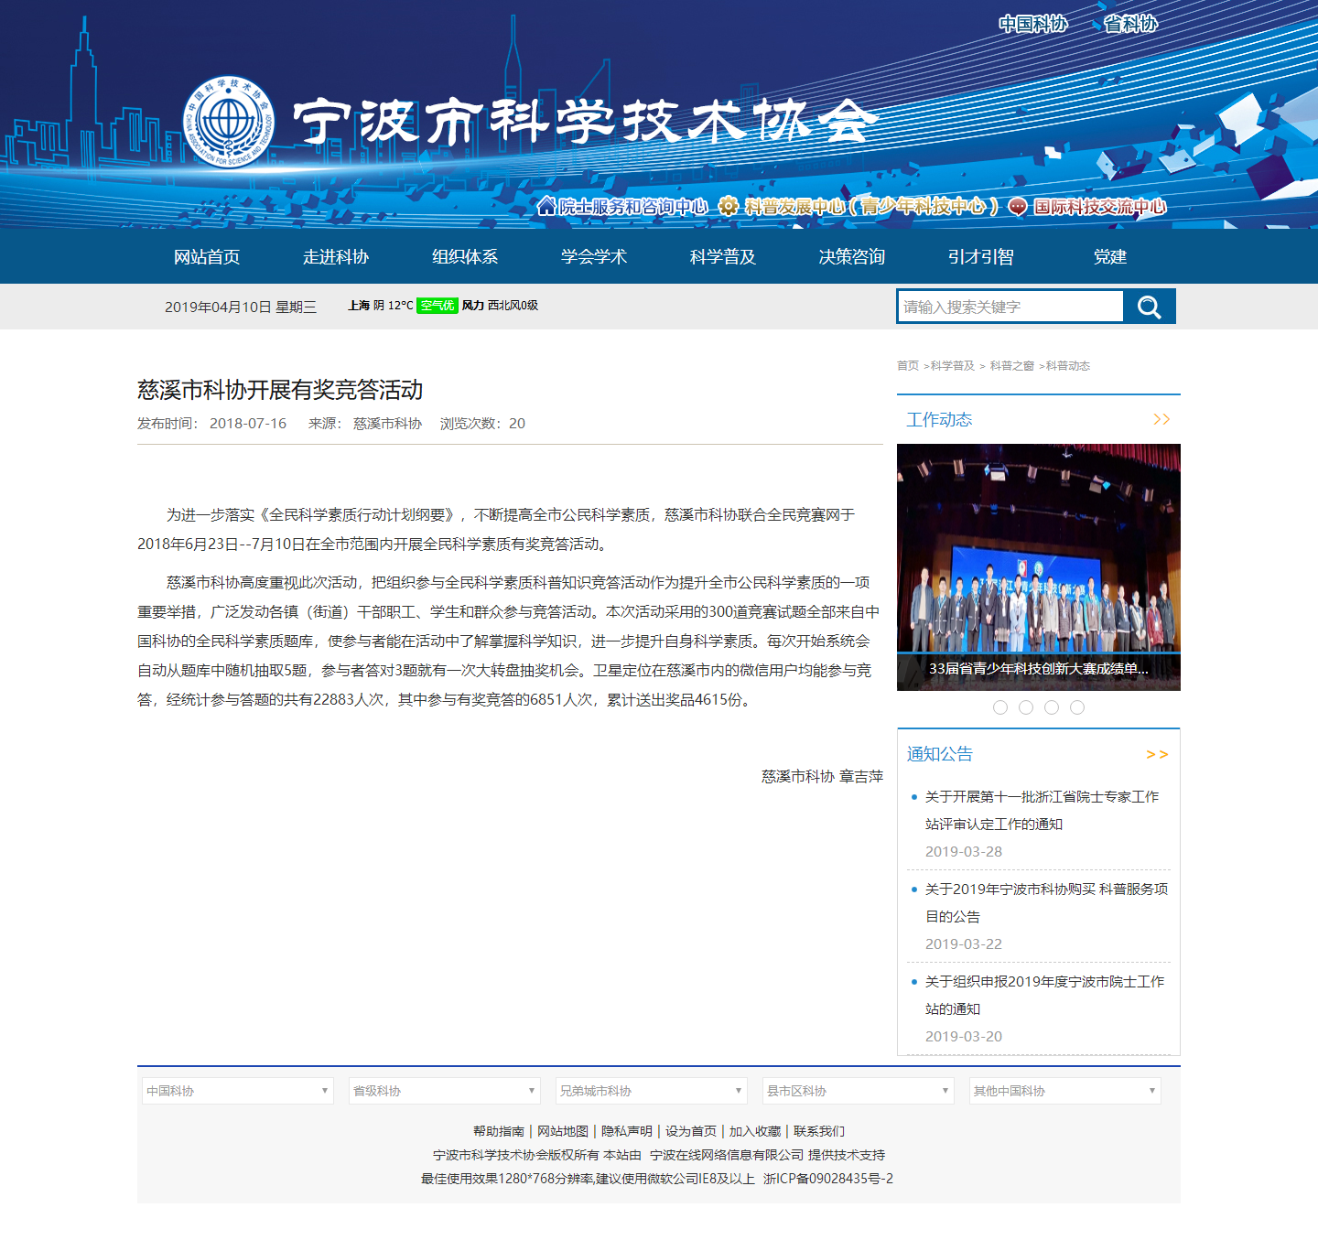Open the 33届省青少年科技创新大赛 caption link
Screen dimensions: 1318x1240
1039,669
